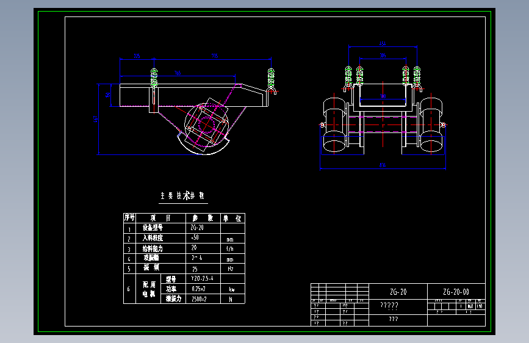Click the '序号' column header

(129, 218)
